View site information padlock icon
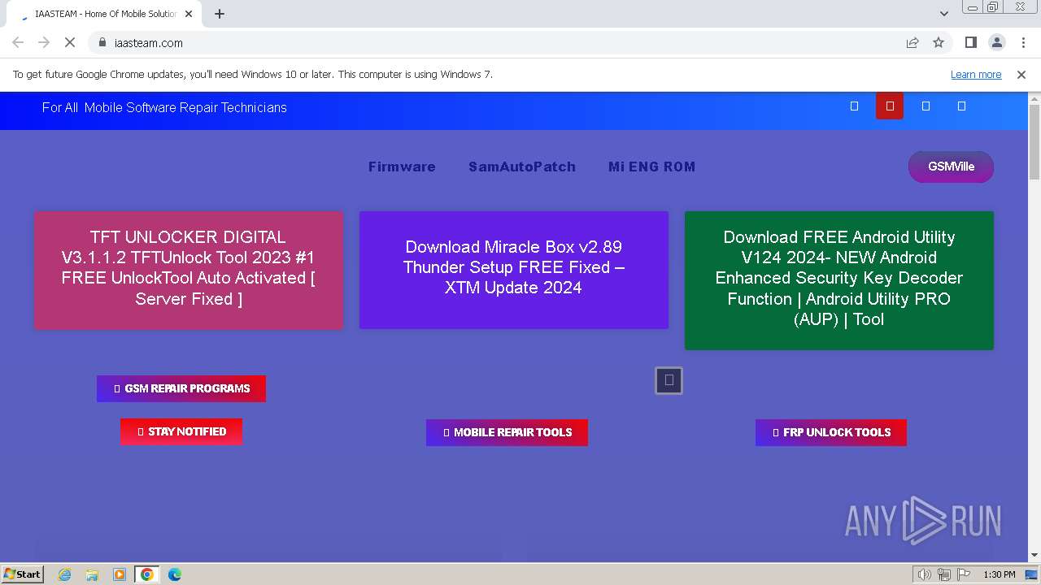This screenshot has height=585, width=1041. [x=102, y=42]
